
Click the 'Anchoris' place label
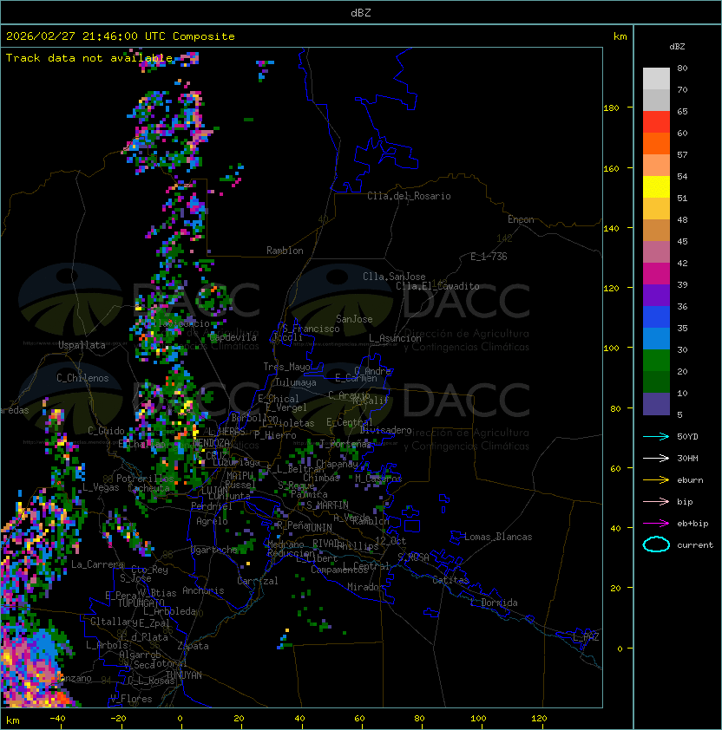coord(203,590)
